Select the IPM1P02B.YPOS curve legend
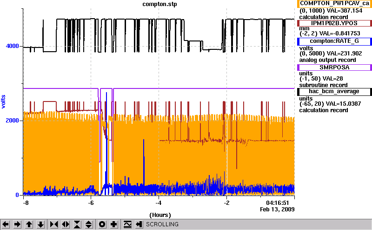 click(x=334, y=23)
